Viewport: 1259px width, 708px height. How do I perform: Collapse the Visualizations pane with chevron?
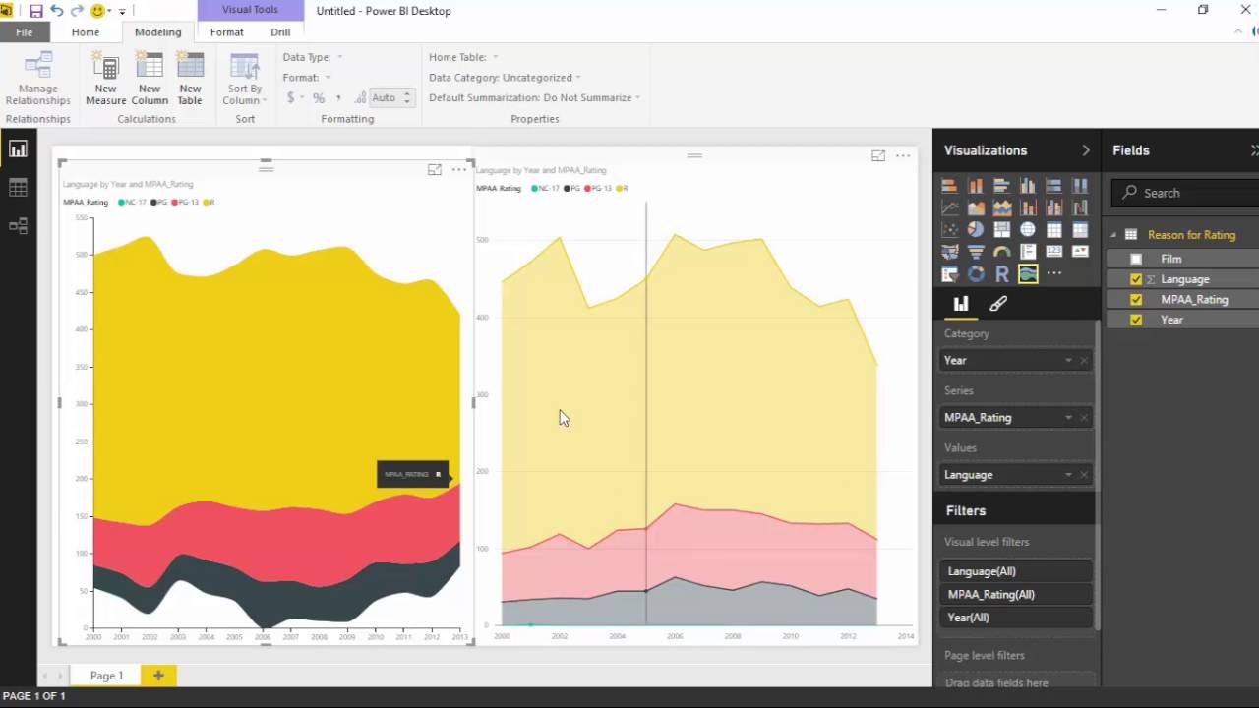[1086, 150]
